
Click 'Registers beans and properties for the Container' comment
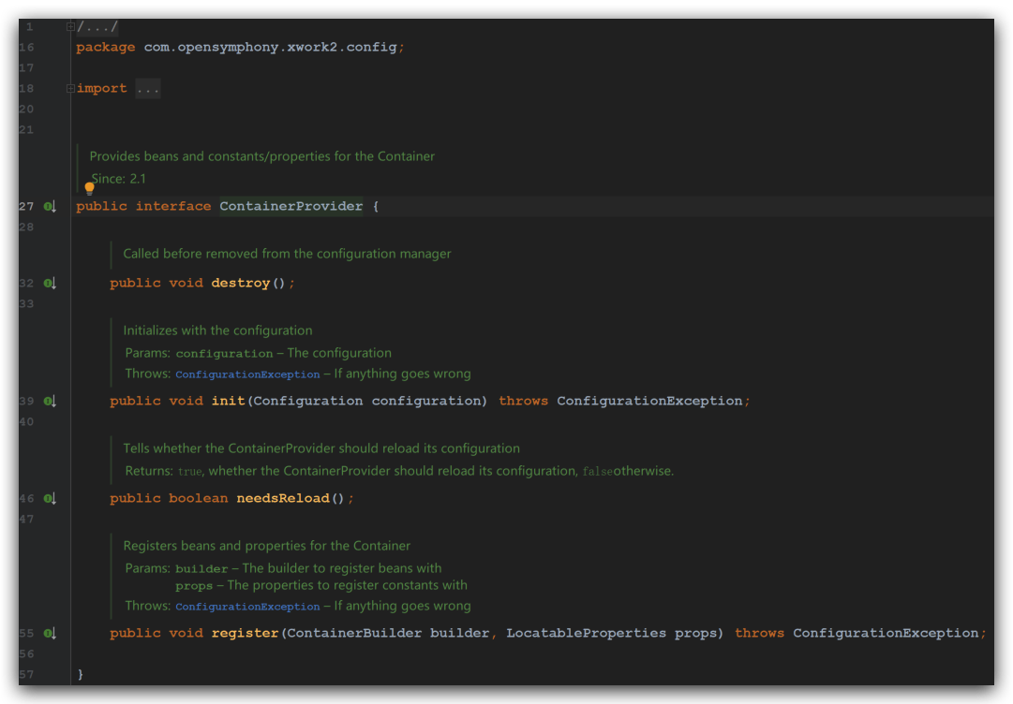pos(266,546)
